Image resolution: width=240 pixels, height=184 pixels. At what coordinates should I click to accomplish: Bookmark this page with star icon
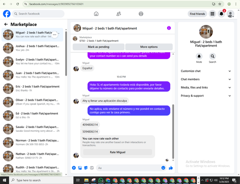(220, 4)
